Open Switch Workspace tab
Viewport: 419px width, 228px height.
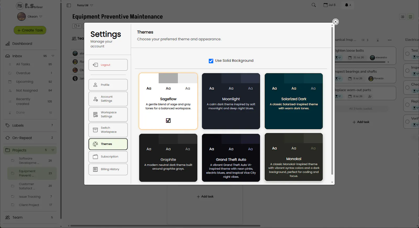click(x=108, y=130)
